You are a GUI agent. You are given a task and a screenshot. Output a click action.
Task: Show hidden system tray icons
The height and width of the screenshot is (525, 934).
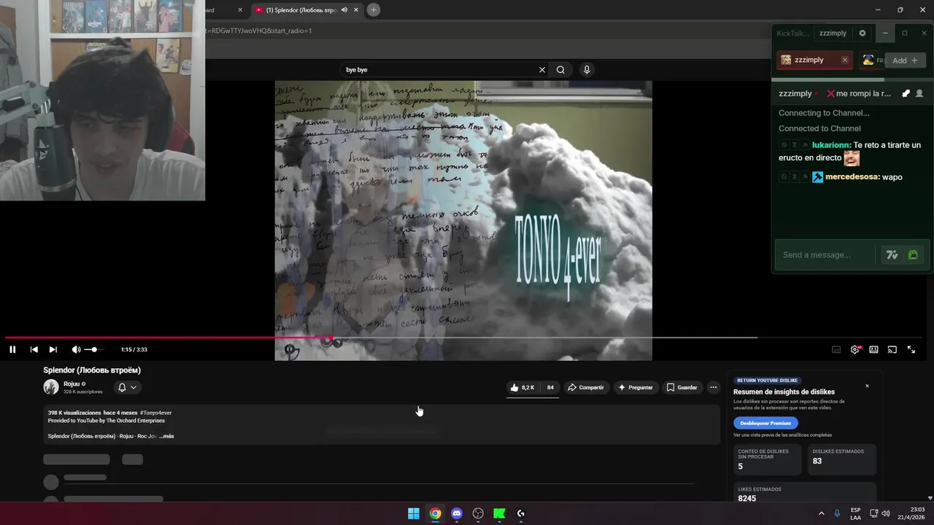821,513
